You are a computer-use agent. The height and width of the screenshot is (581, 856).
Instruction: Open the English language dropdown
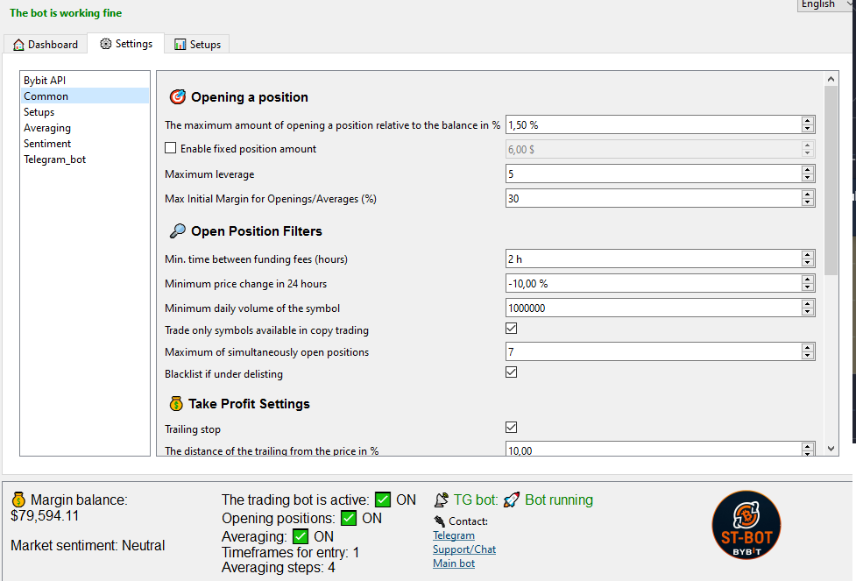[x=825, y=4]
